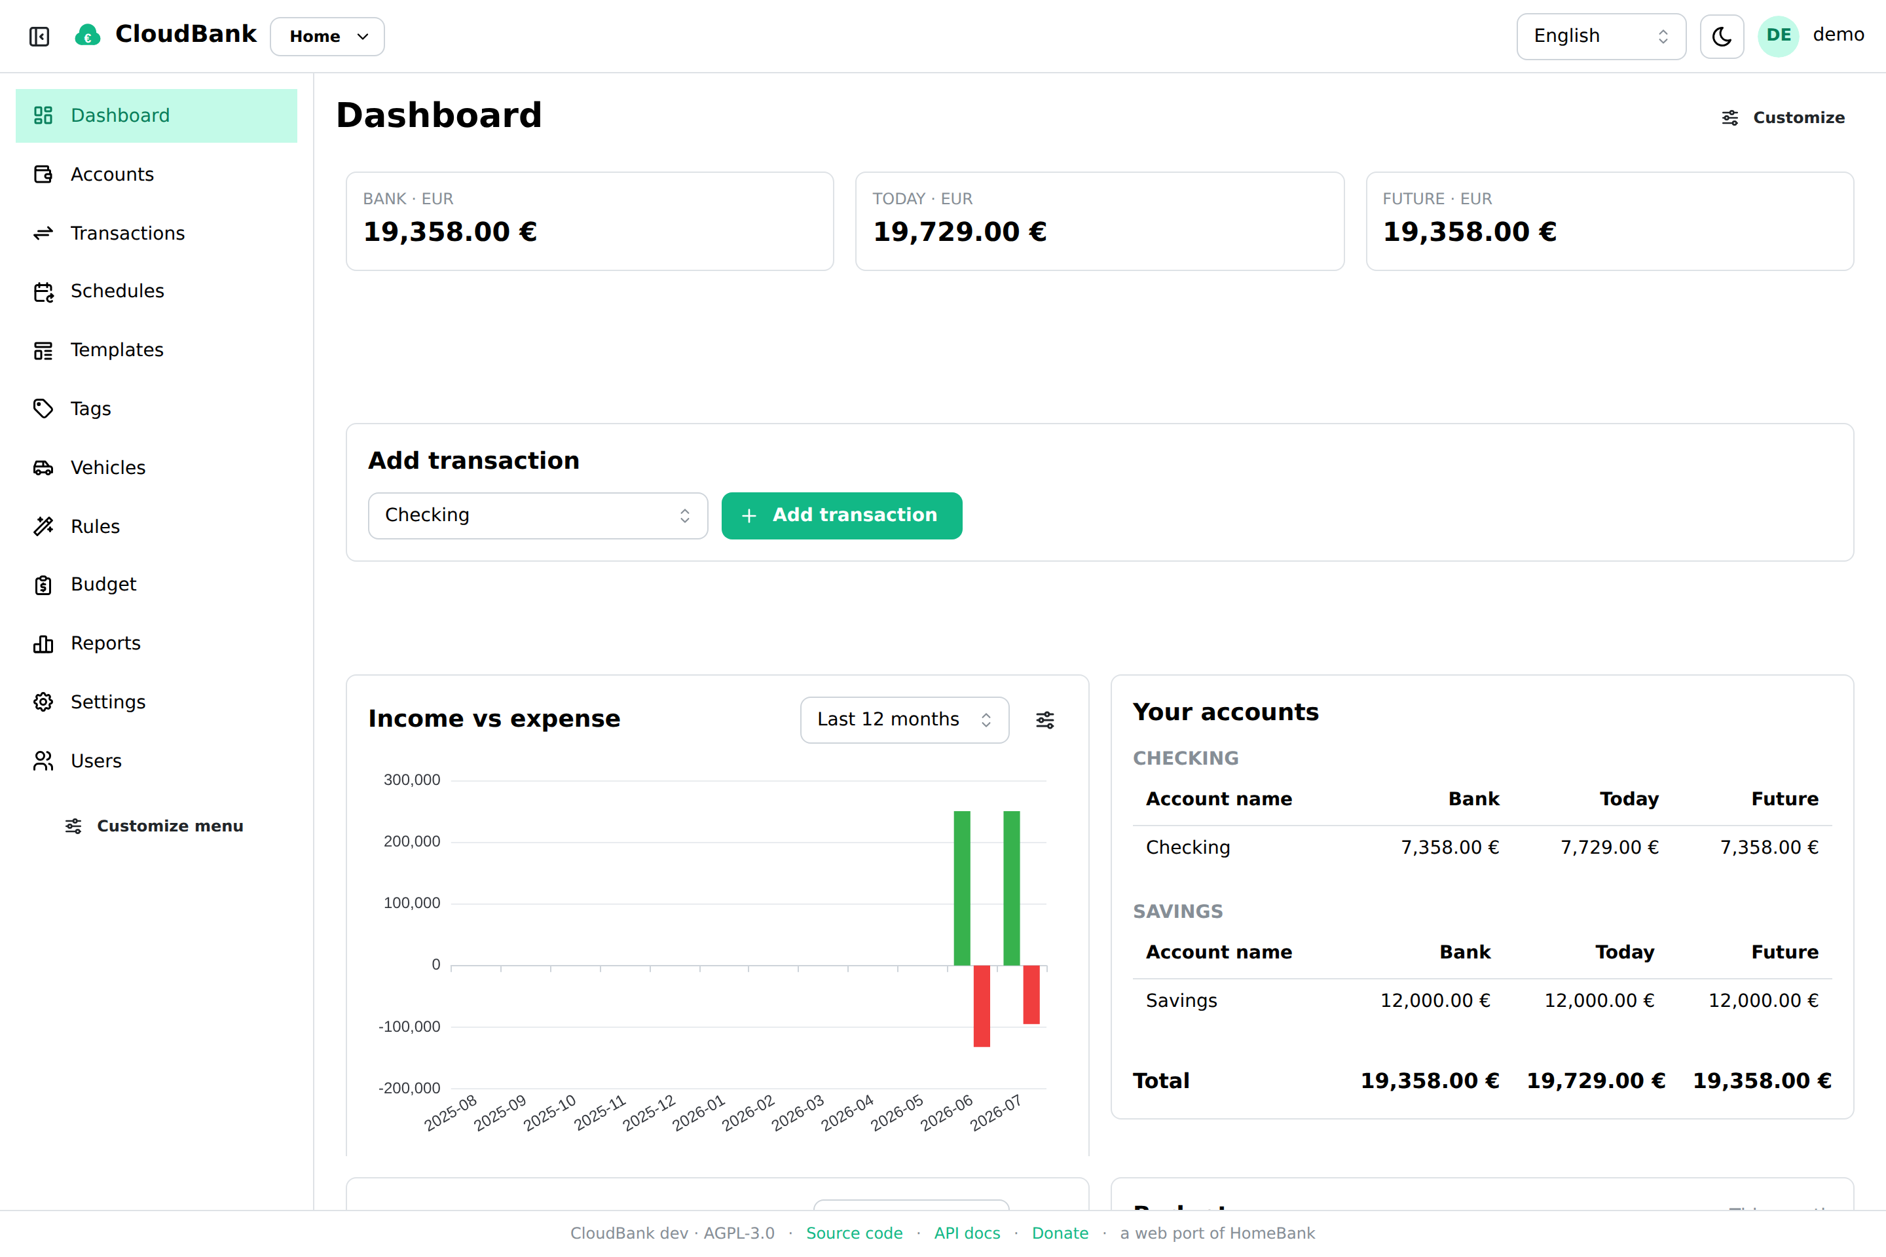Open Users from the sidebar
The width and height of the screenshot is (1886, 1257).
[x=157, y=761]
